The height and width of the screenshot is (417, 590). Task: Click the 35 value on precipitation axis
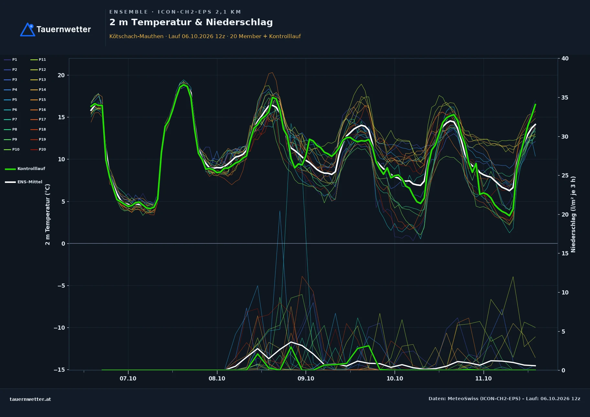point(565,98)
